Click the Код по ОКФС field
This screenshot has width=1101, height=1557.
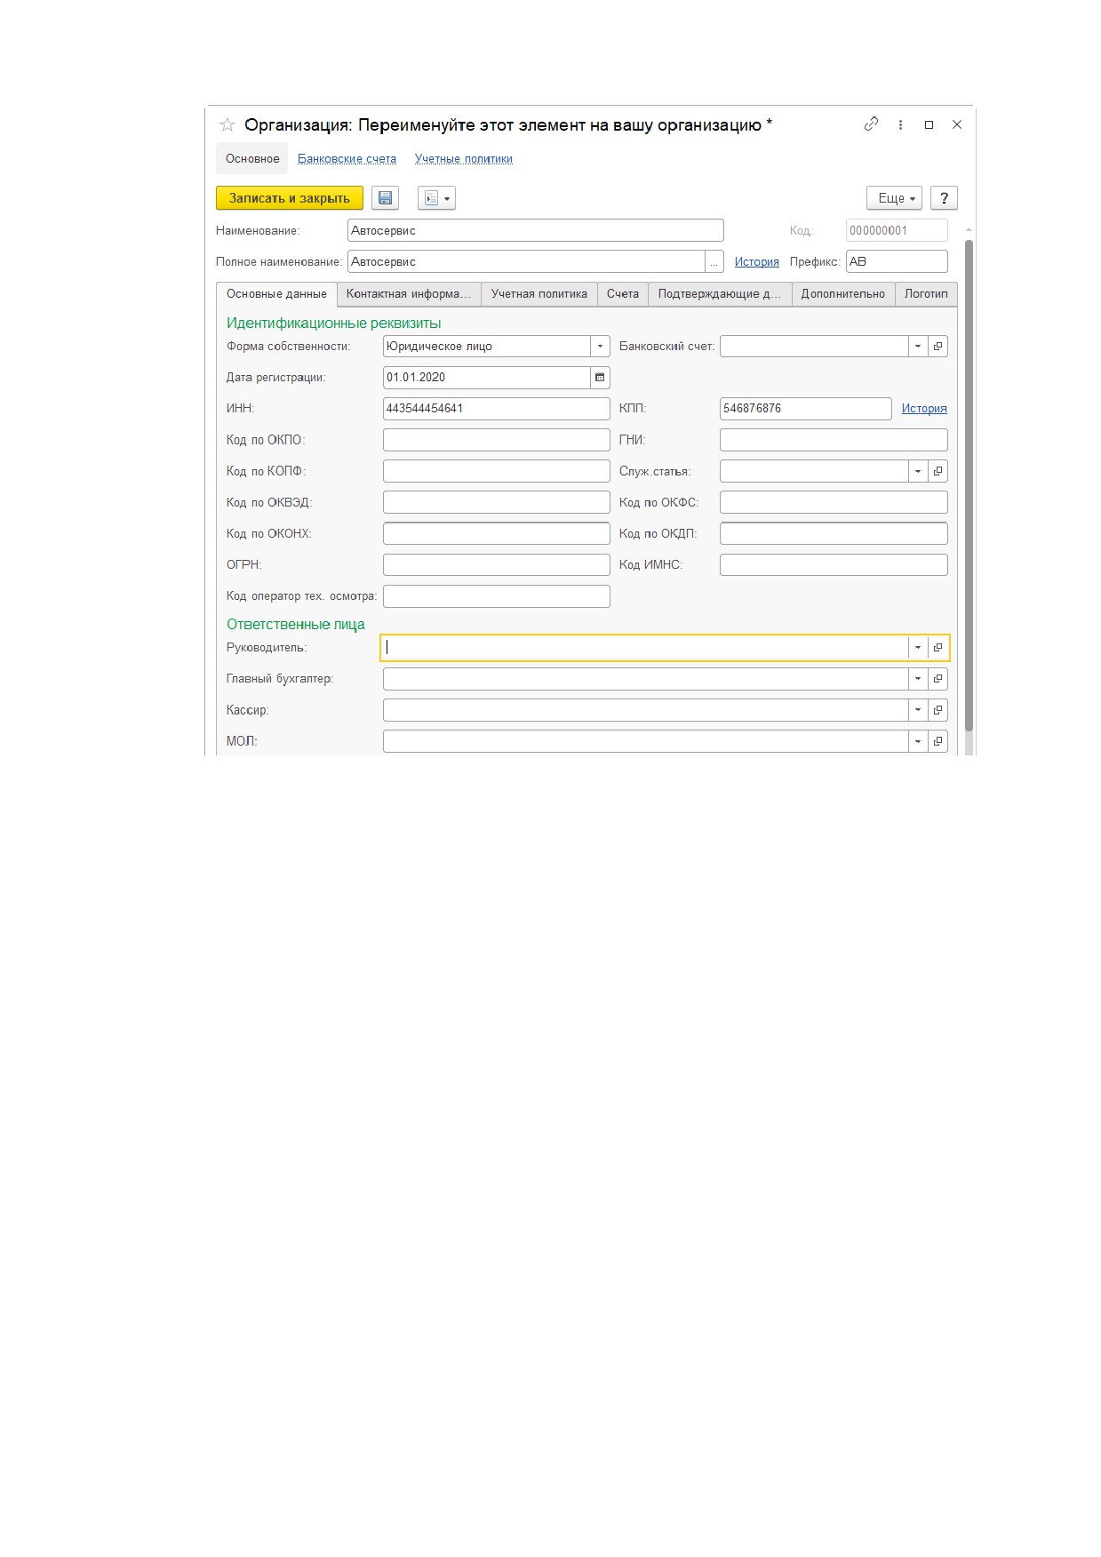[x=834, y=502]
